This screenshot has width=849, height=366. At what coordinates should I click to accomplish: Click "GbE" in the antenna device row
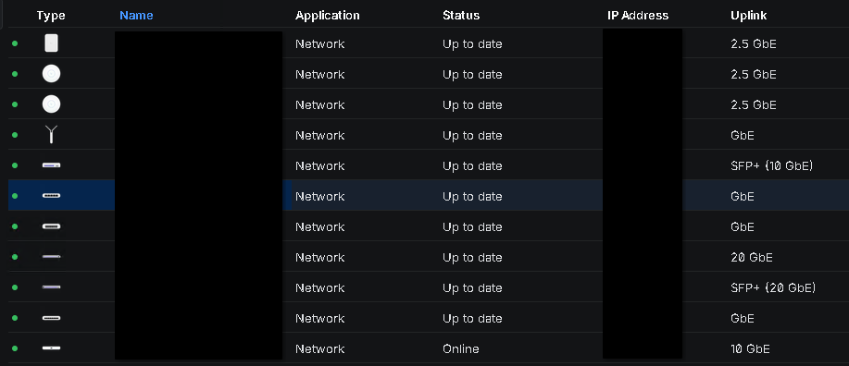click(x=743, y=135)
